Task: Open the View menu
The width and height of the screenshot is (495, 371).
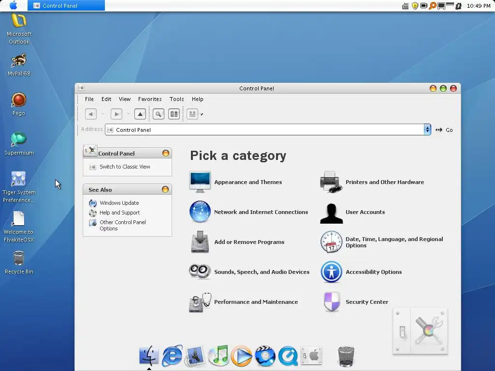Action: 125,99
